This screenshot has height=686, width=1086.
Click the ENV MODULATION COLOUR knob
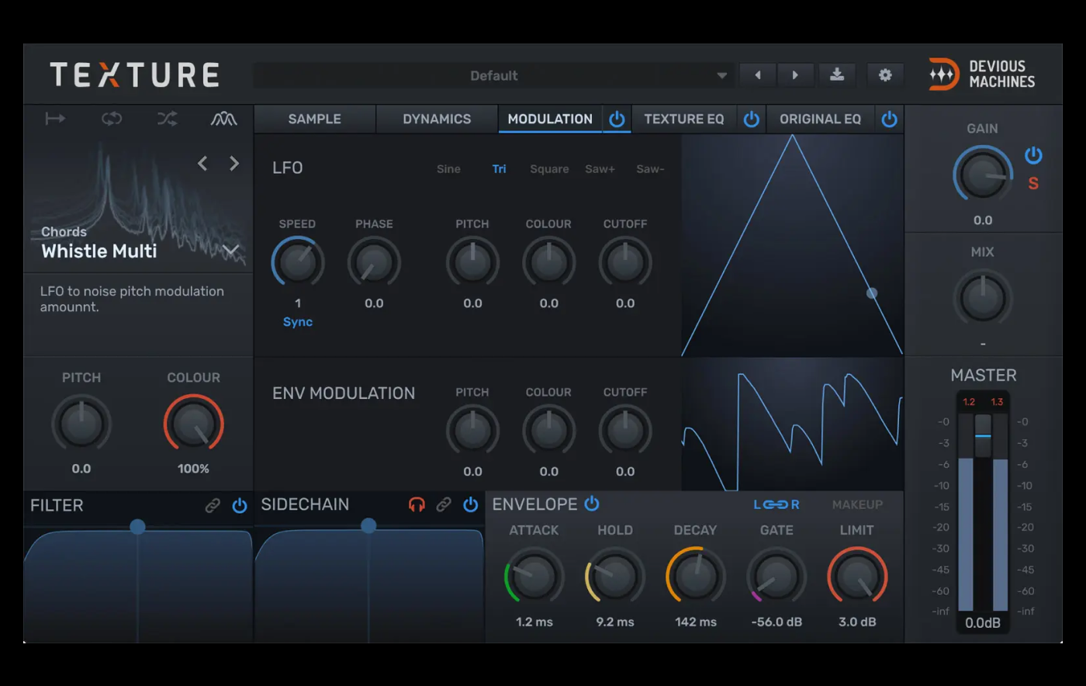point(548,431)
